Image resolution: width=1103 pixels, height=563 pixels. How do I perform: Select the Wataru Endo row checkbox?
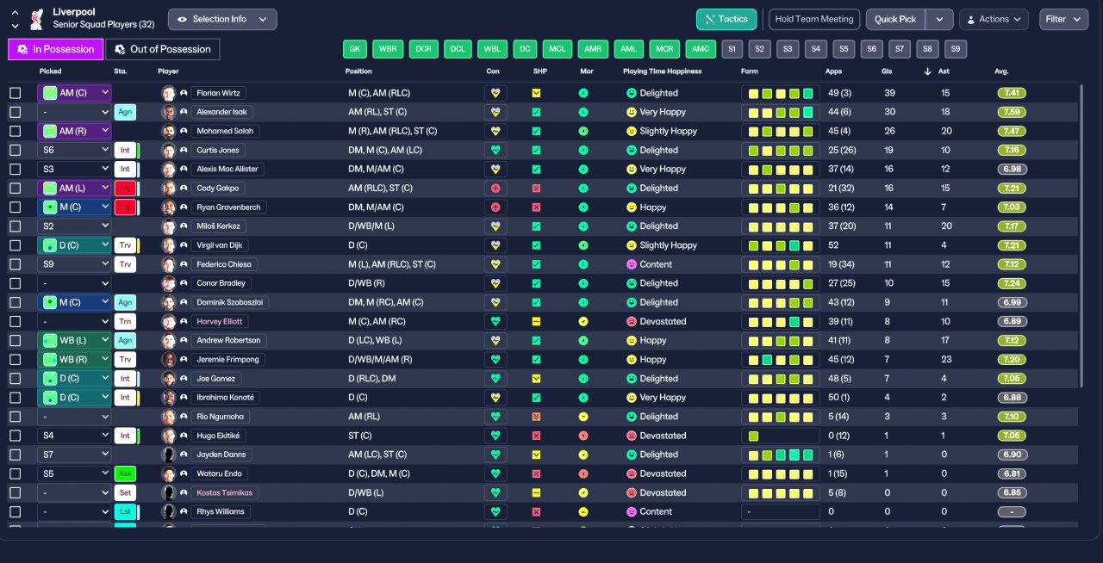(15, 473)
